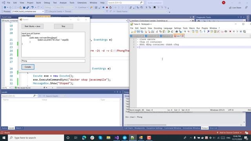Click the Notepad++ Cut icon

[x=157, y=31]
